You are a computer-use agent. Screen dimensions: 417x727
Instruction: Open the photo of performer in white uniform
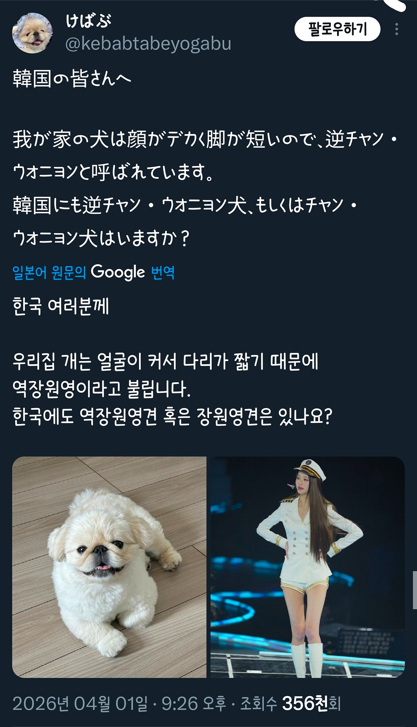coord(308,567)
